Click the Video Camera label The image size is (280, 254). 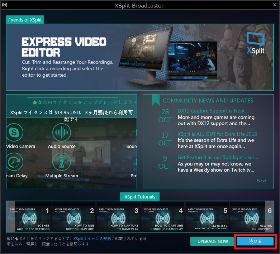21,147
